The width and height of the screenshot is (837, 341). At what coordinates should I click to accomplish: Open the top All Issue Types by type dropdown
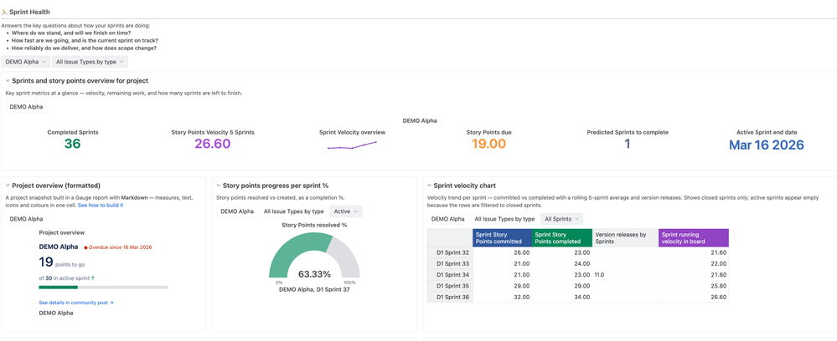pyautogui.click(x=90, y=62)
